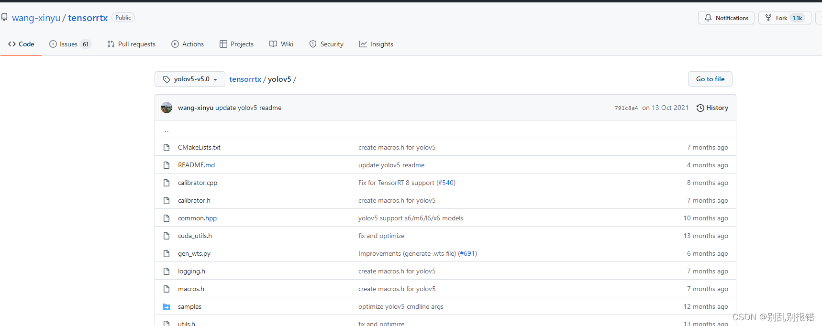This screenshot has height=326, width=822.
Task: Click wang-xinyu owner link
Action: click(36, 18)
